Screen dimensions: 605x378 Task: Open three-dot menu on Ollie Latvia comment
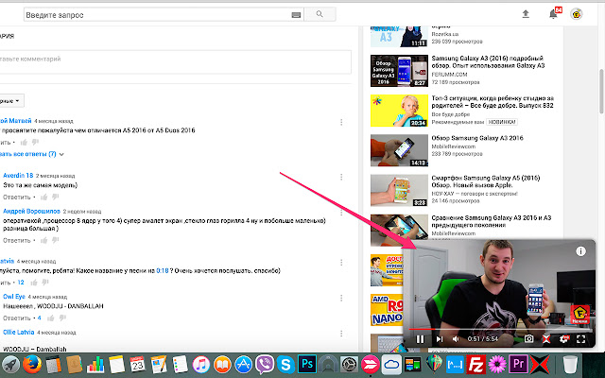click(x=341, y=334)
